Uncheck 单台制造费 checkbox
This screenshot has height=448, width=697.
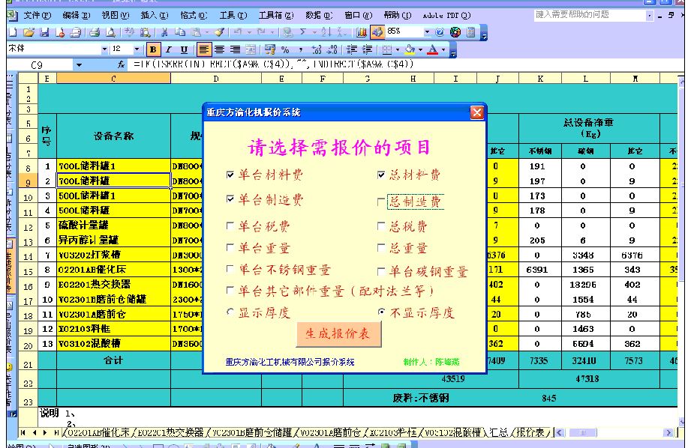pos(230,199)
